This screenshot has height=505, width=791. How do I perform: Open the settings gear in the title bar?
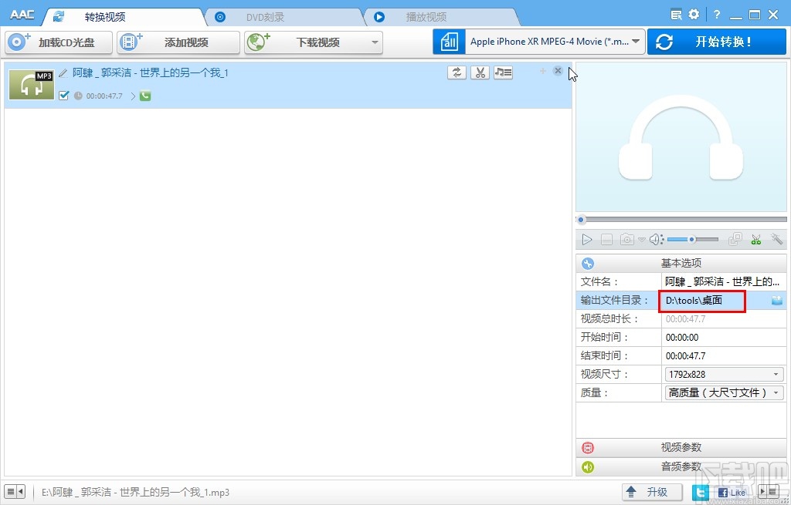click(x=694, y=14)
